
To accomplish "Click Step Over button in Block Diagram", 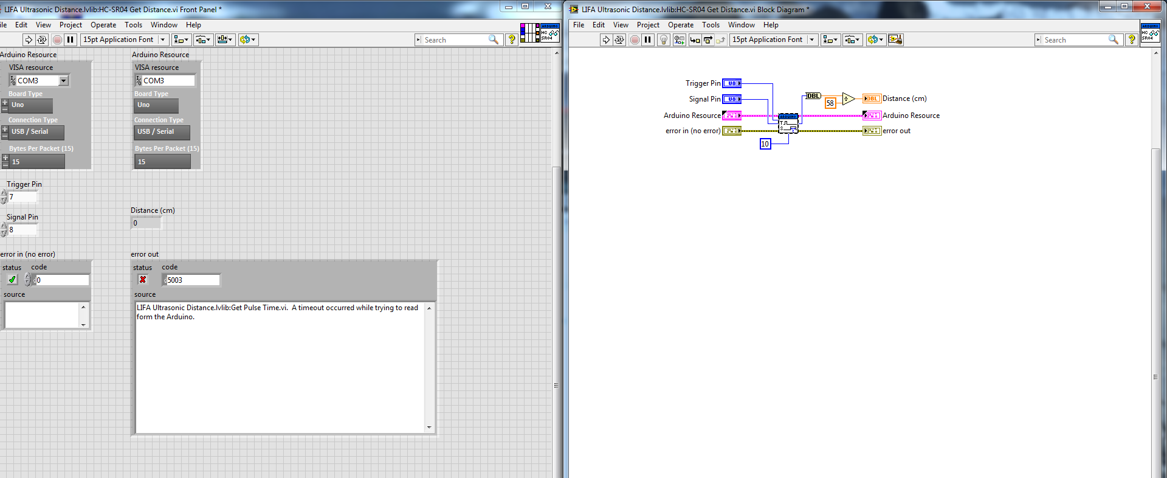I will coord(708,40).
